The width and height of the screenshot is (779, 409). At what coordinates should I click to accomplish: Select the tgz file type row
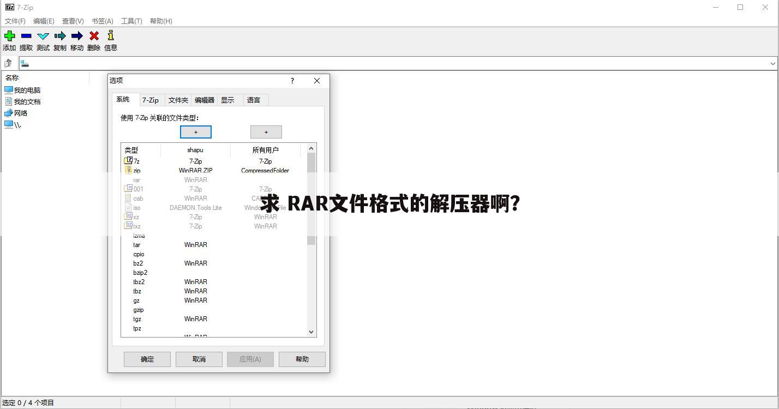(x=214, y=319)
